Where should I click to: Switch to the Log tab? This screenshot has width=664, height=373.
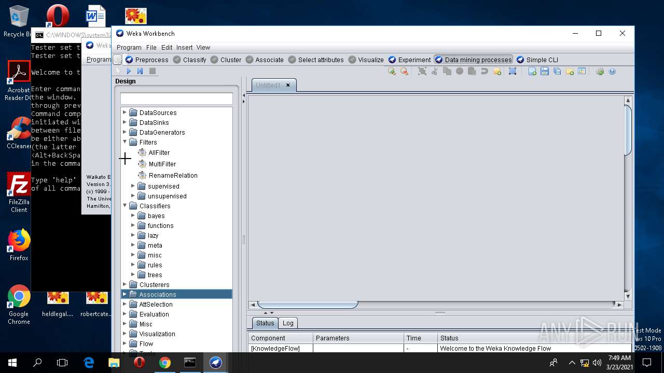[288, 323]
